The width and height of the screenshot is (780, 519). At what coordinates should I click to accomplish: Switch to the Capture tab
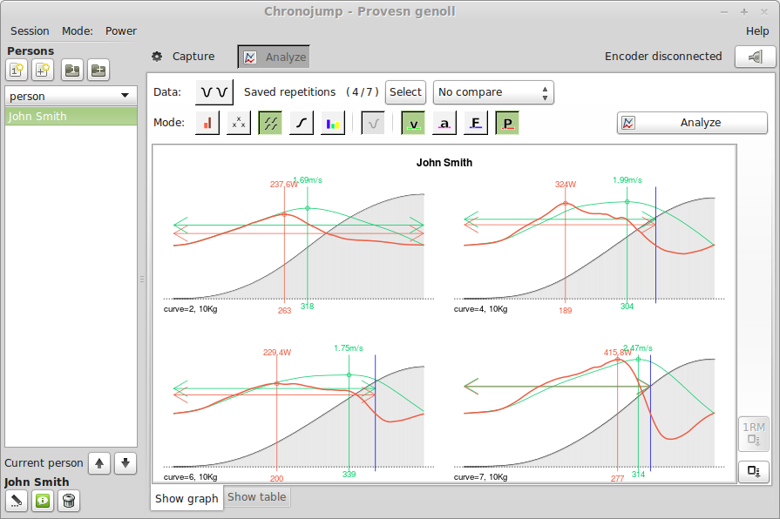184,57
